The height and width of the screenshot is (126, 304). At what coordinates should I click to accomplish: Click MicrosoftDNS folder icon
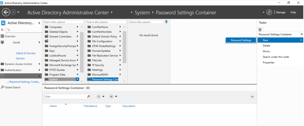click(89, 75)
